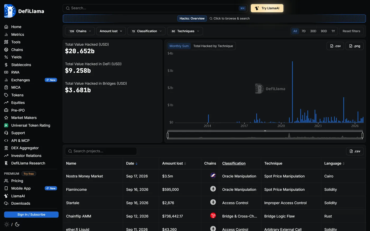Download the hacks table as .csv

pos(355,151)
